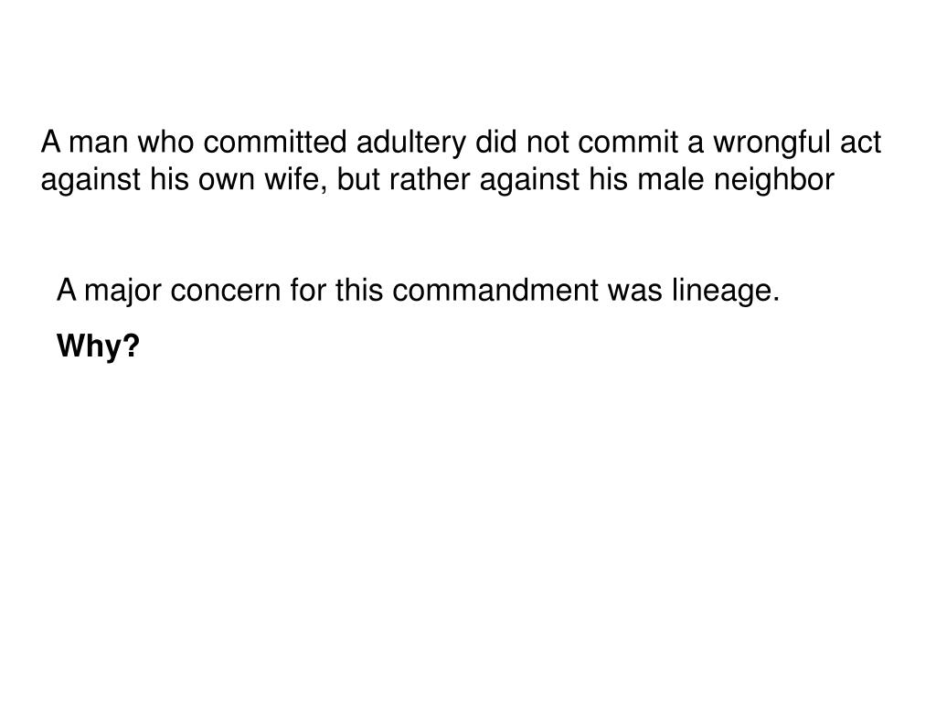Click the word 'but' after wife

click(358, 179)
